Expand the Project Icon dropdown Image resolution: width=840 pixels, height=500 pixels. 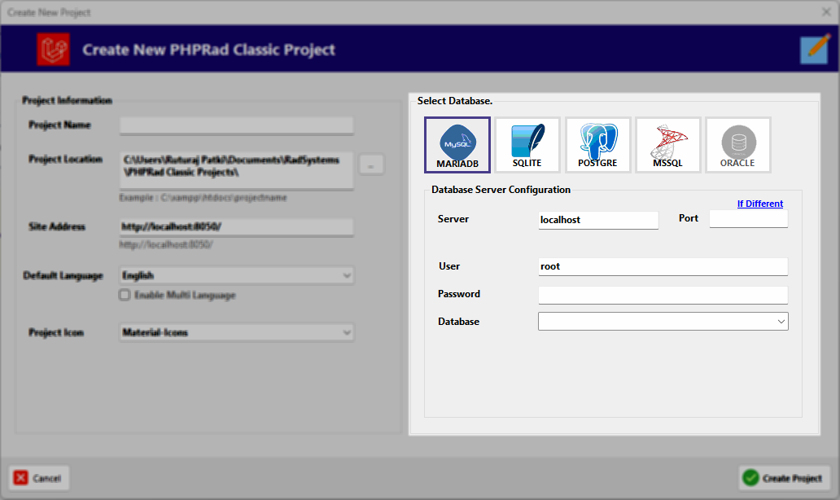click(236, 332)
